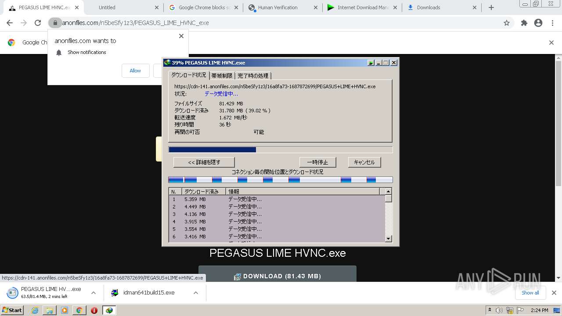The width and height of the screenshot is (562, 316).
Task: Click connection list scroll up arrow
Action: tap(388, 191)
